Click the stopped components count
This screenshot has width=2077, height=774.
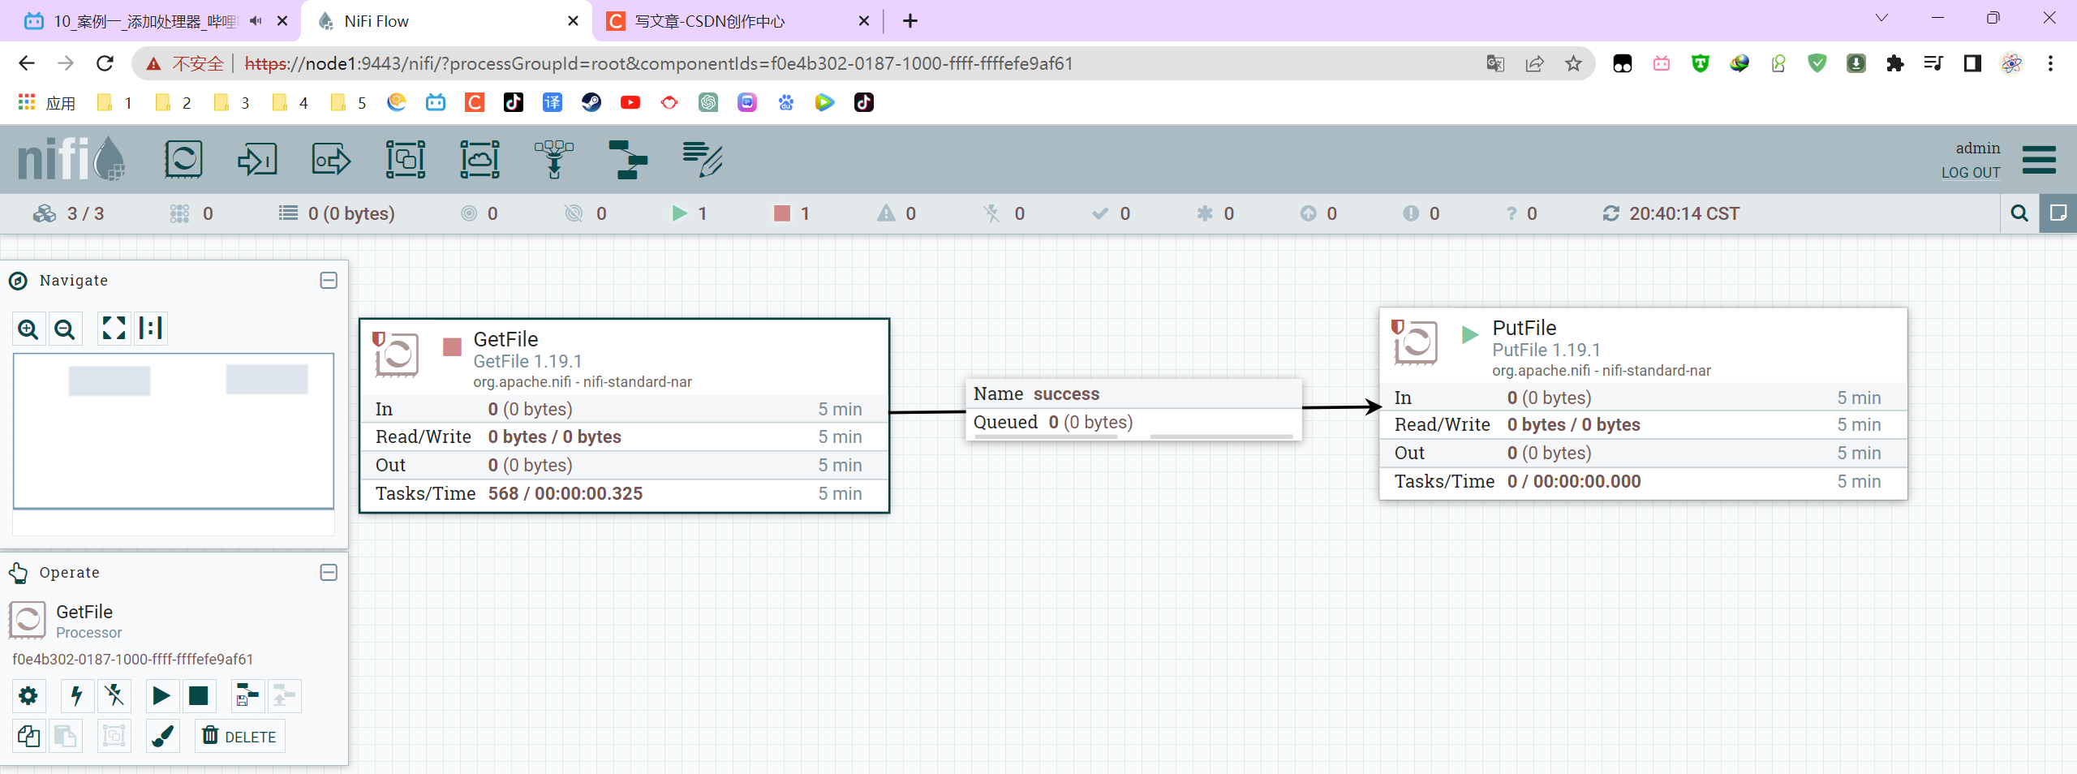792,213
